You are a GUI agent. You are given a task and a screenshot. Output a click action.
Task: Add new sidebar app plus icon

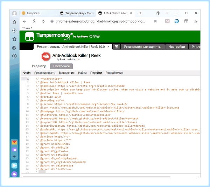click(14, 156)
